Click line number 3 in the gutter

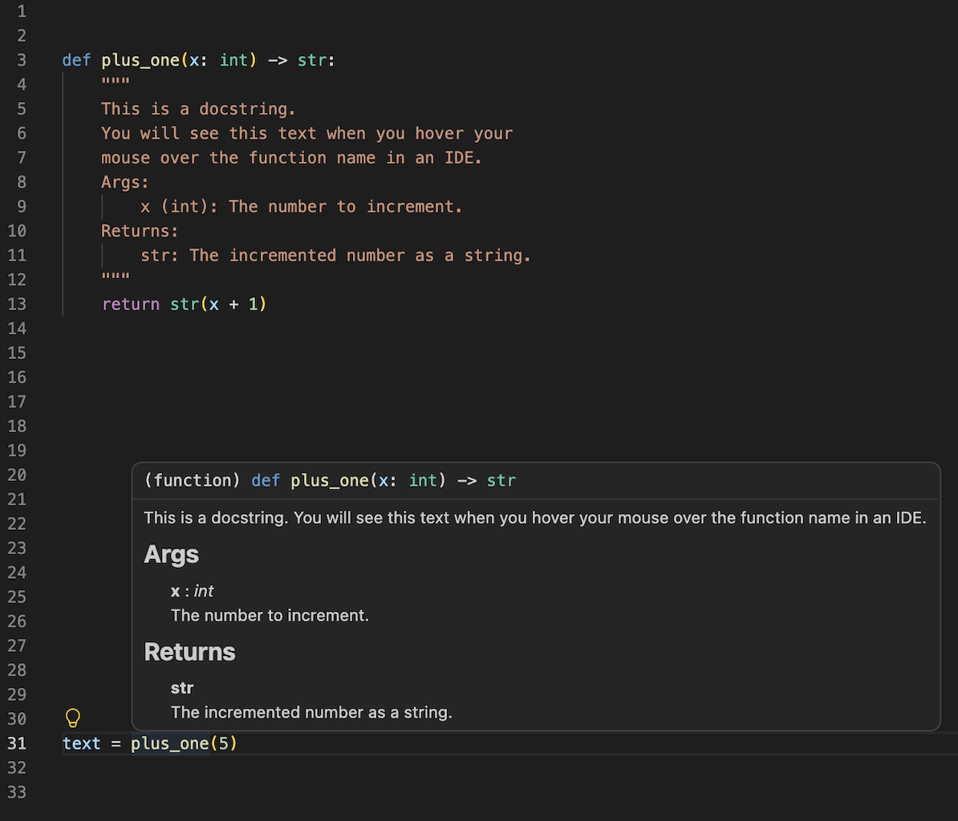22,60
